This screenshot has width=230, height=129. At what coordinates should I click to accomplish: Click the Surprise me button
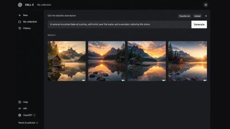(x=185, y=16)
